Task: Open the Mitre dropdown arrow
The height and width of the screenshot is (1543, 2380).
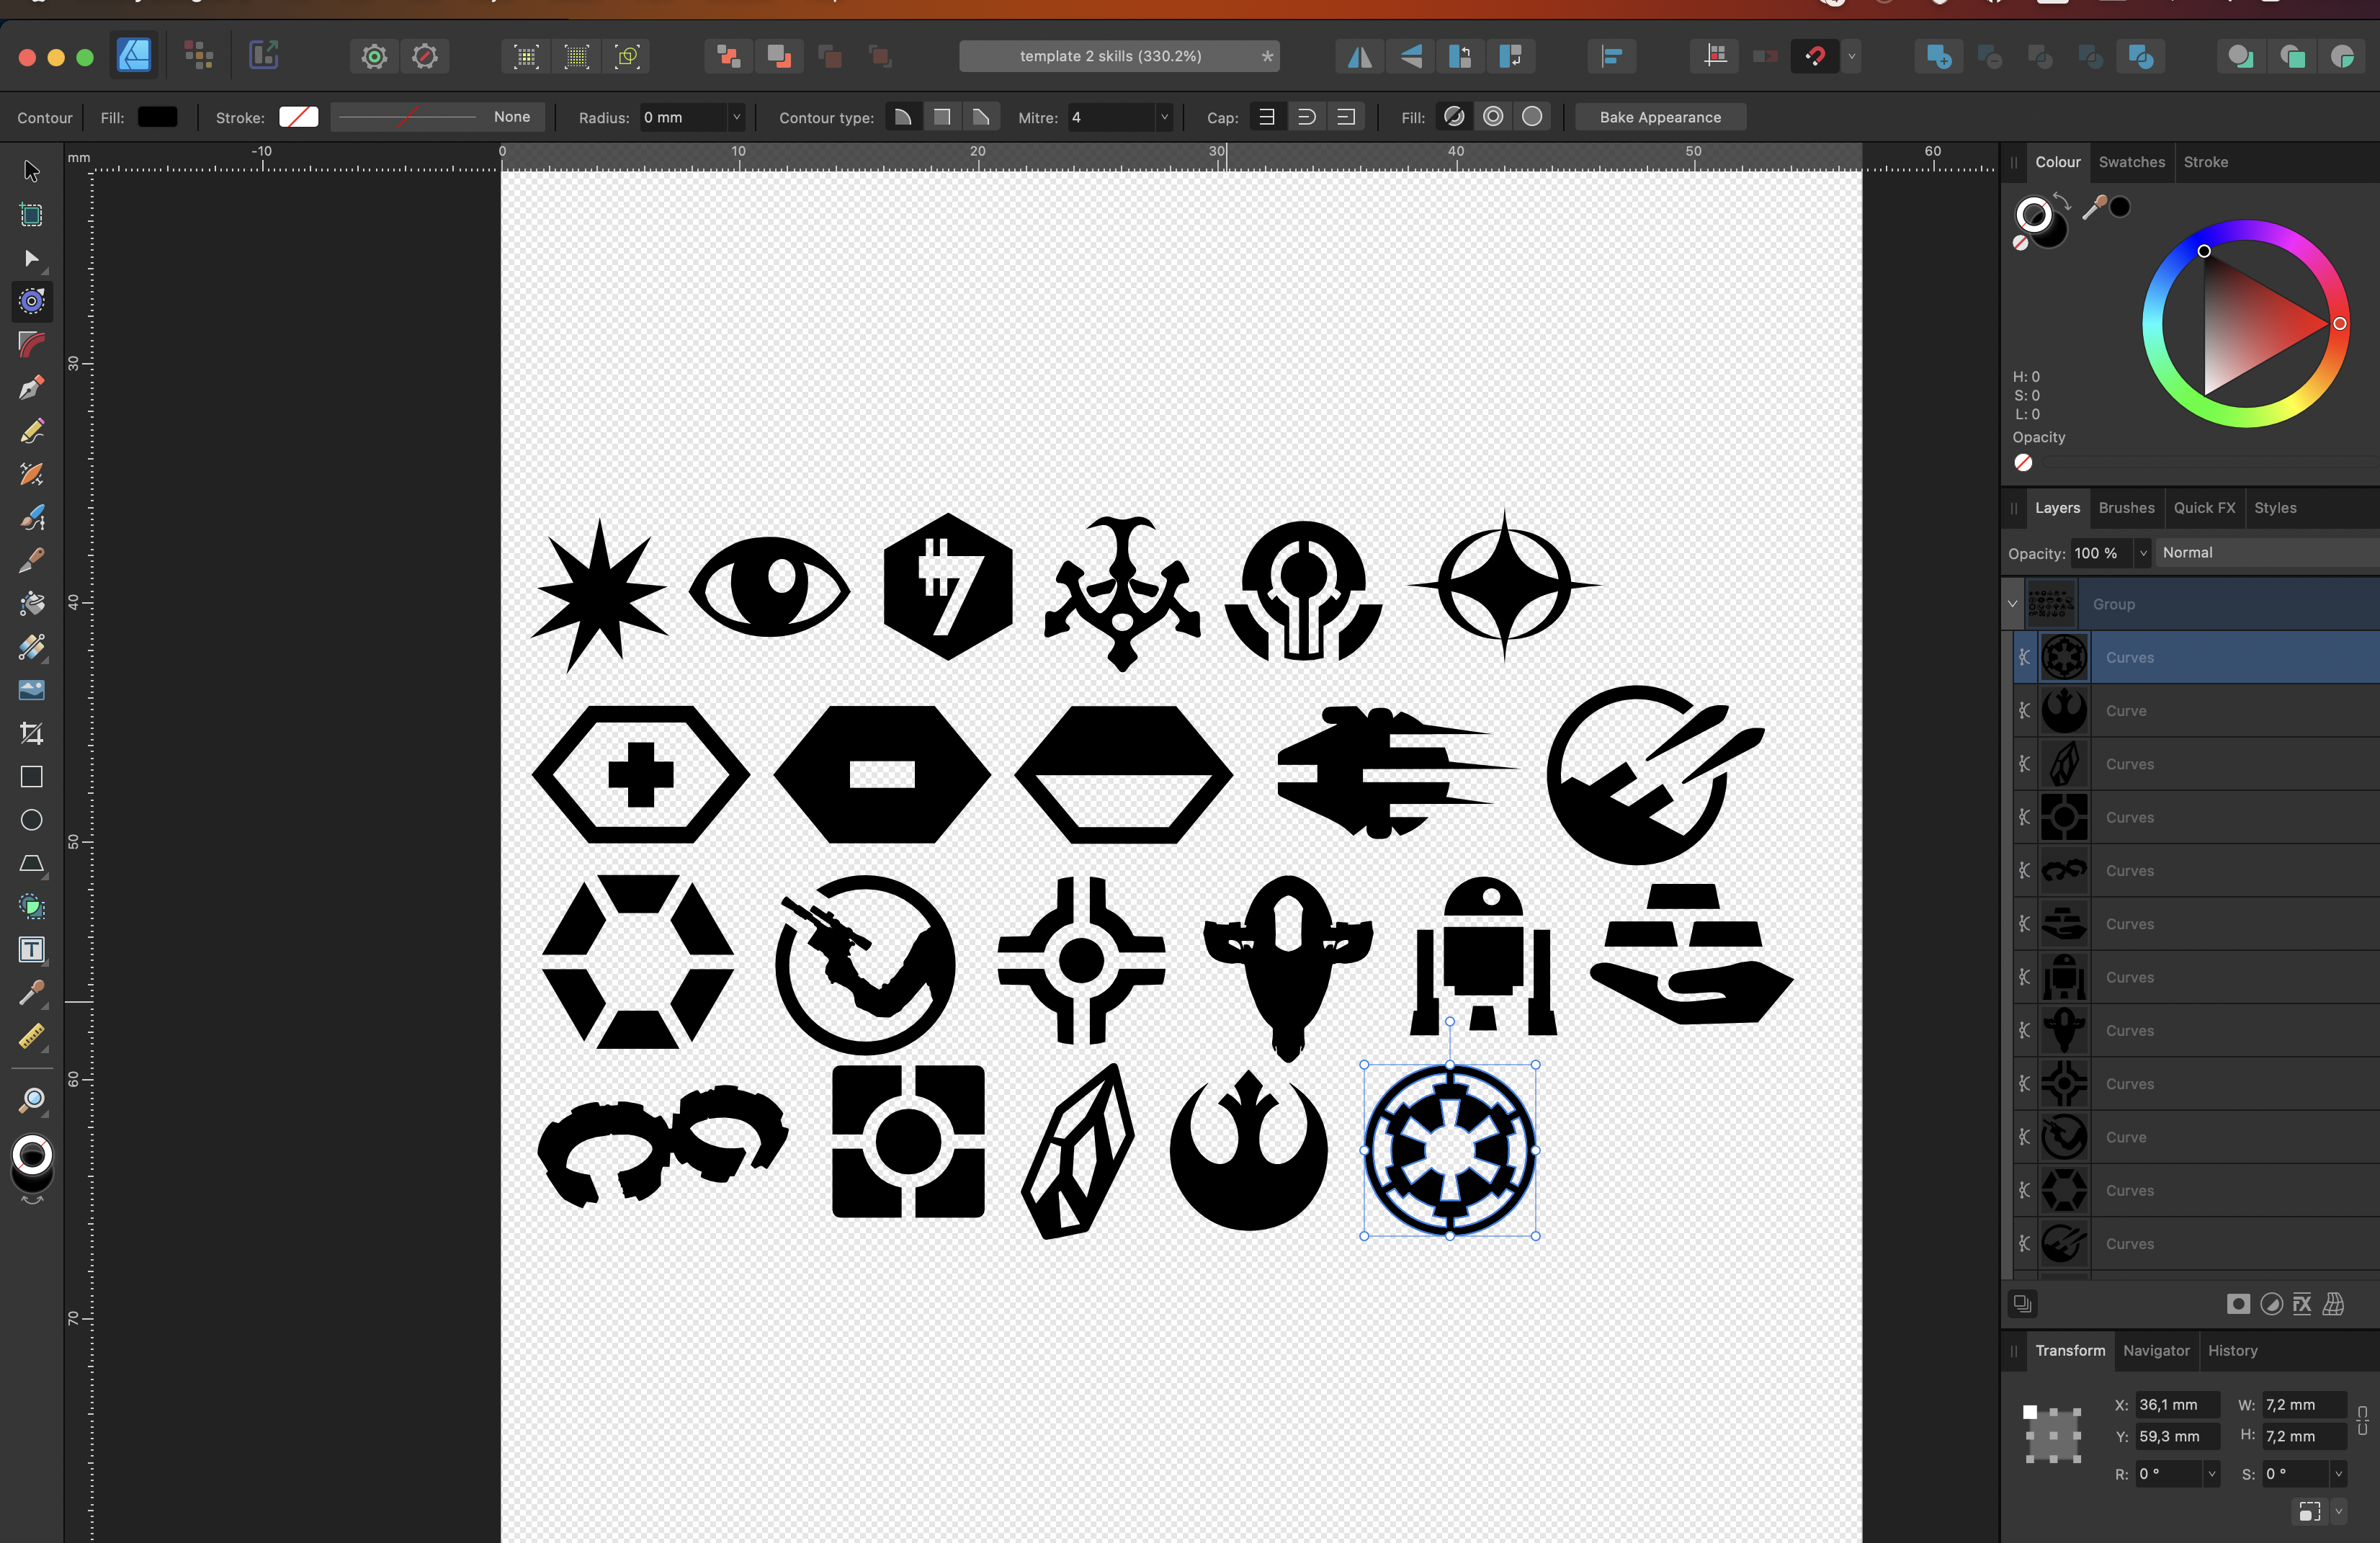Action: tap(1164, 117)
